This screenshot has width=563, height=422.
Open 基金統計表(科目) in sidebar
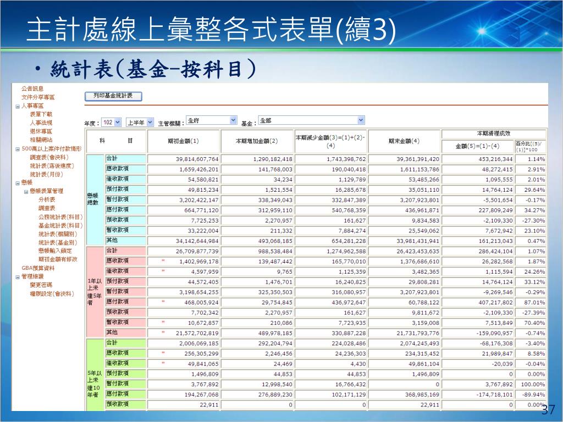60,226
